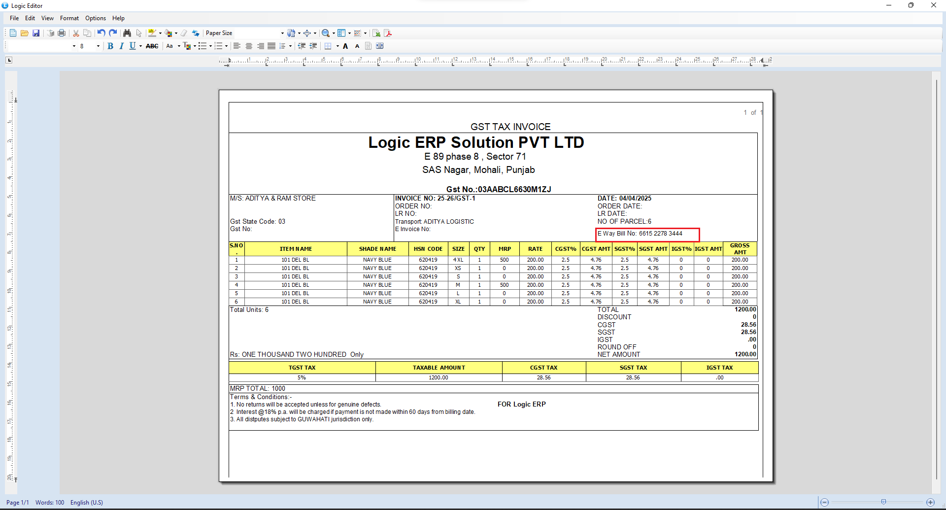The height and width of the screenshot is (510, 946).
Task: Click the Undo arrow icon
Action: pos(101,33)
